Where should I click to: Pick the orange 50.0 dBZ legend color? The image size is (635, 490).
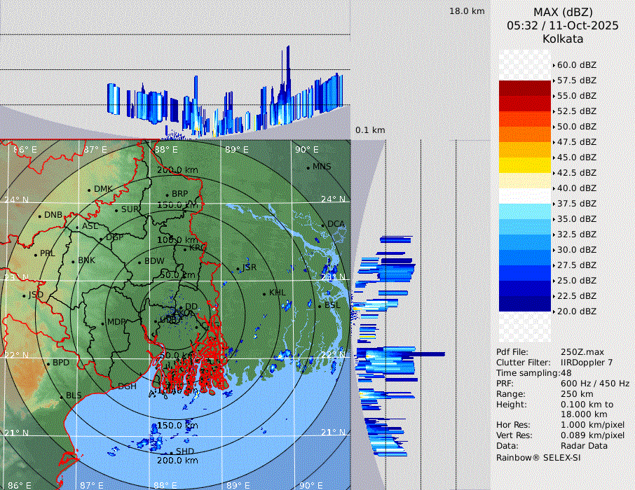pyautogui.click(x=525, y=134)
